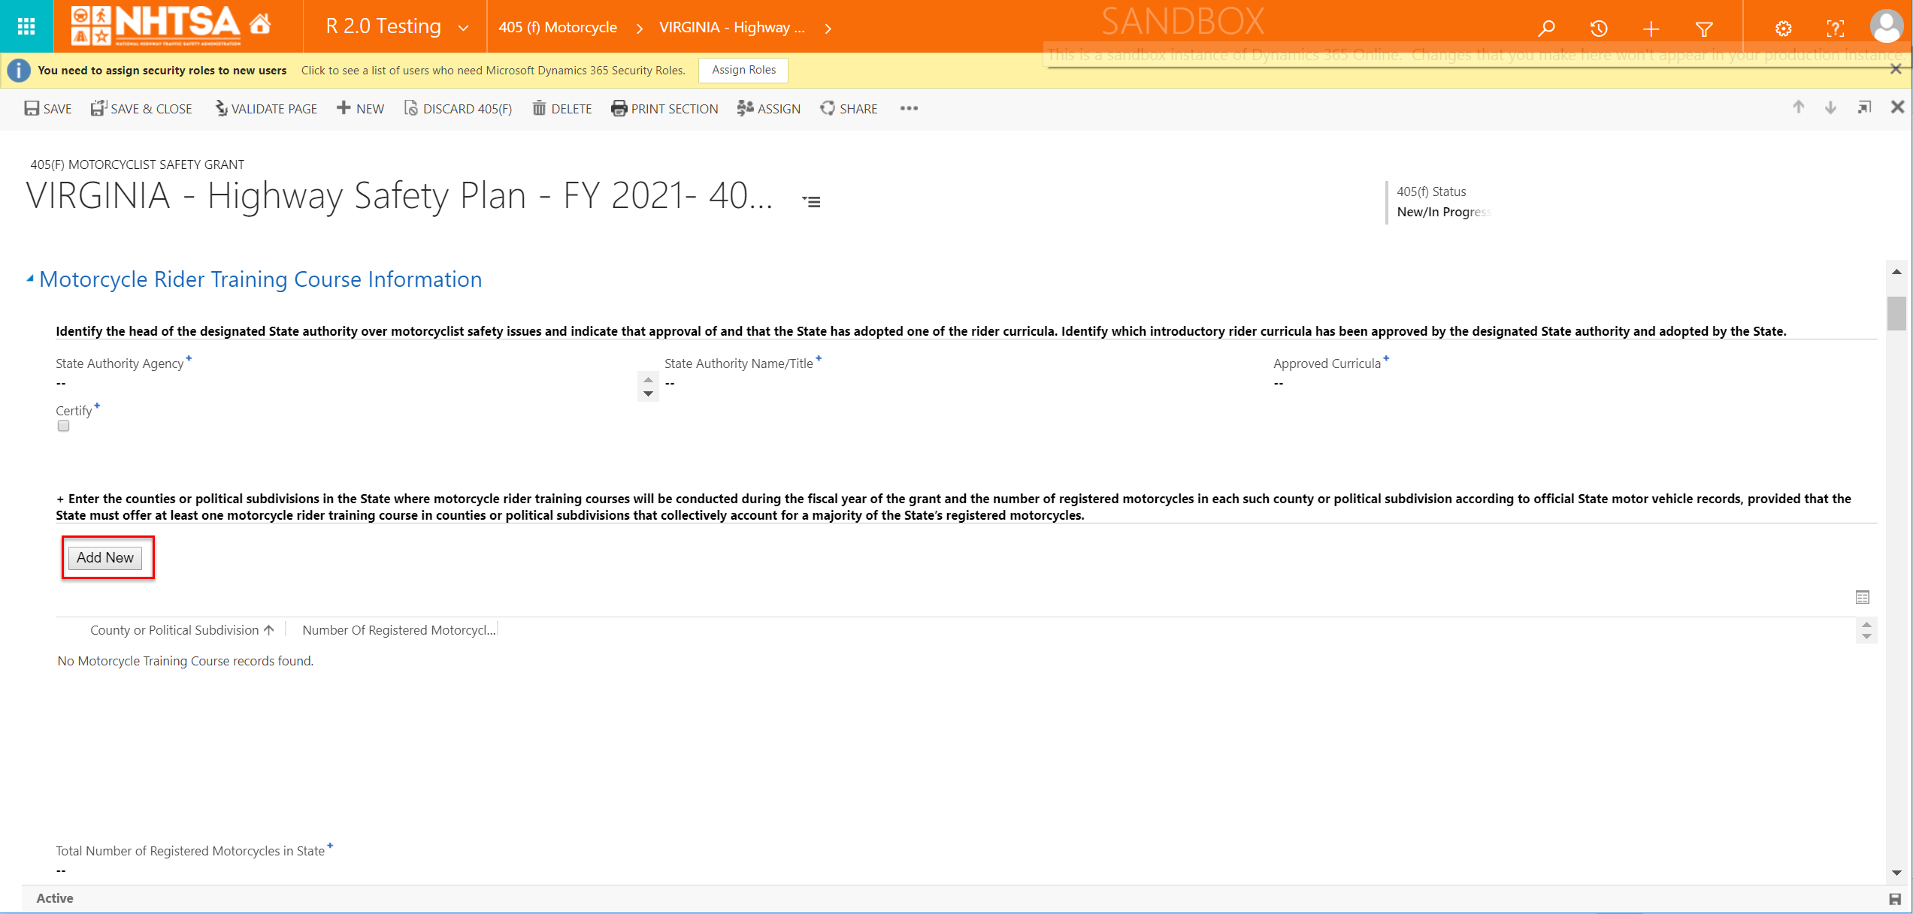Click the page vertical scrollbar thumb
The image size is (1913, 914).
pyautogui.click(x=1896, y=314)
